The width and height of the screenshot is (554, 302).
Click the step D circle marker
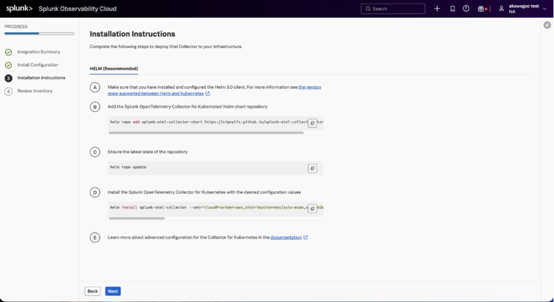(x=95, y=193)
